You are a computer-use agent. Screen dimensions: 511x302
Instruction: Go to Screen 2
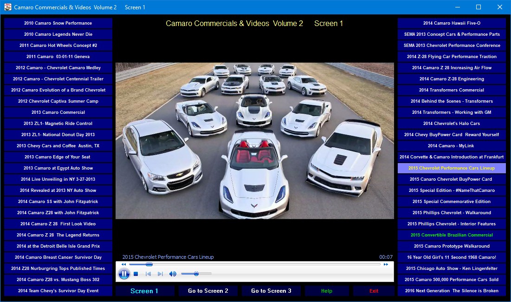(208, 291)
